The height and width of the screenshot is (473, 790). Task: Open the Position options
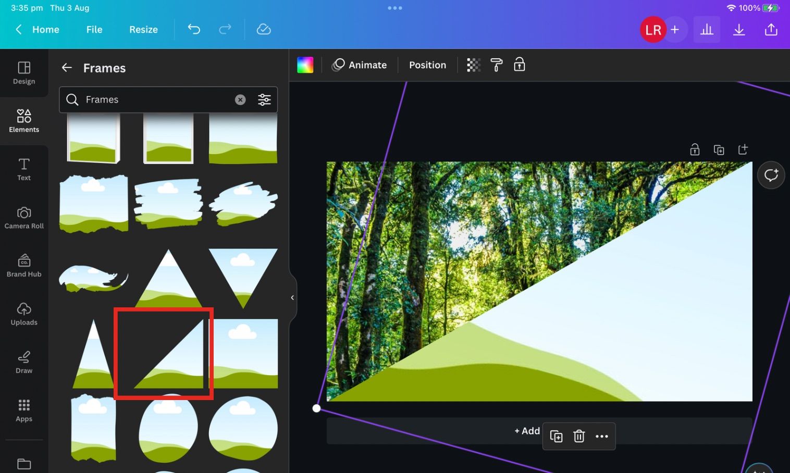point(427,65)
